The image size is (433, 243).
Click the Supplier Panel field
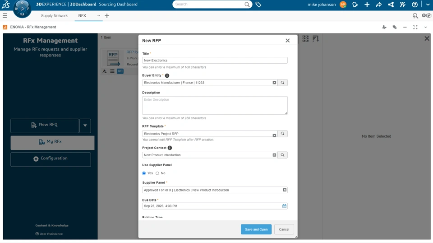click(215, 190)
